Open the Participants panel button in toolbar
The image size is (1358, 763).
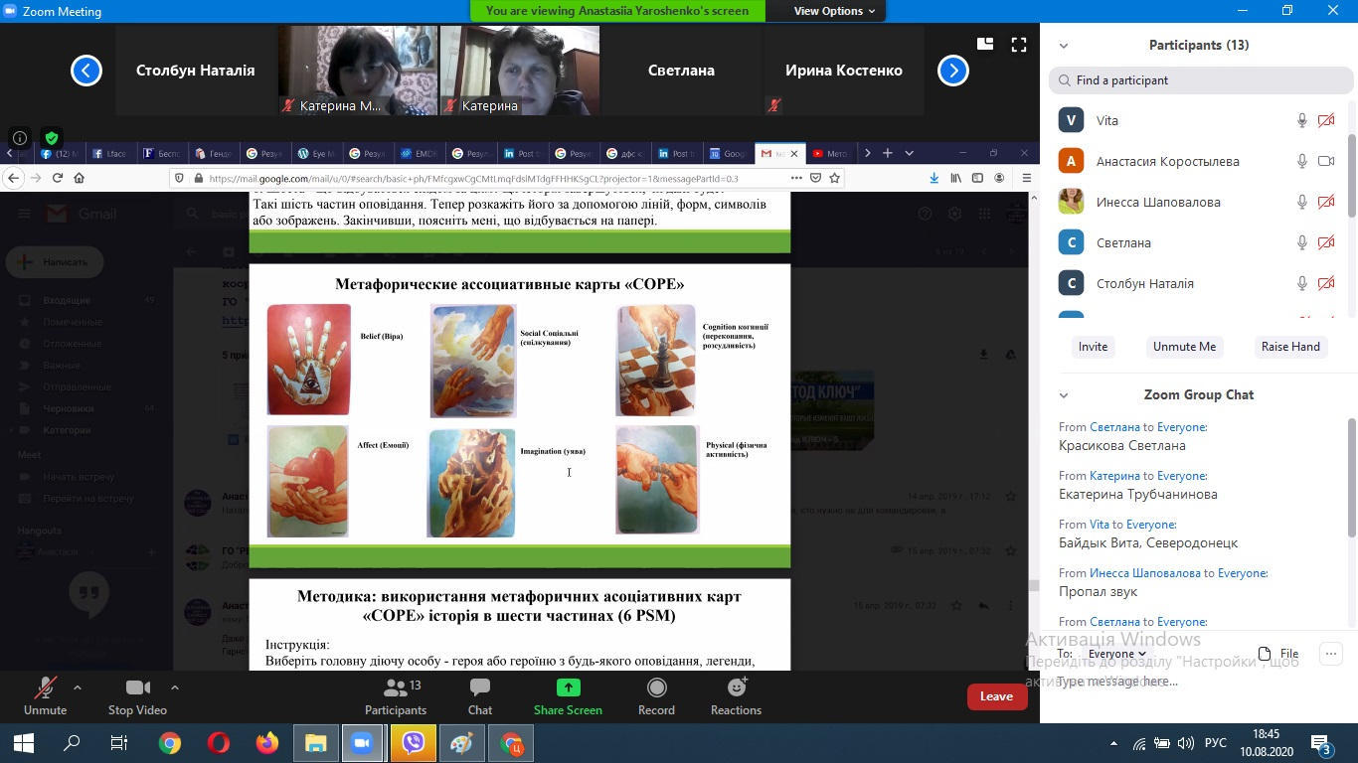(396, 695)
